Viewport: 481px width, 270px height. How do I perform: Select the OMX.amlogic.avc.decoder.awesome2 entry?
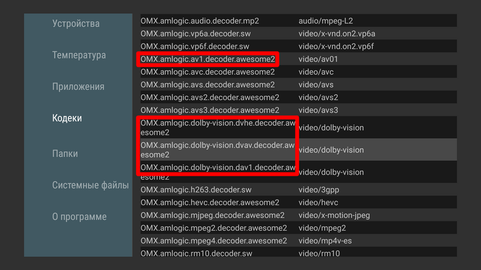[x=207, y=72]
